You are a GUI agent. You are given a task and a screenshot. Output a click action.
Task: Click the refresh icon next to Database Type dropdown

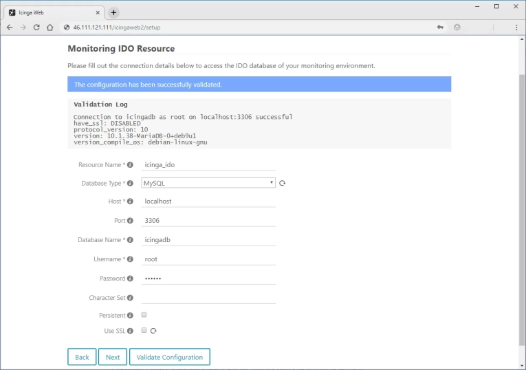(283, 184)
